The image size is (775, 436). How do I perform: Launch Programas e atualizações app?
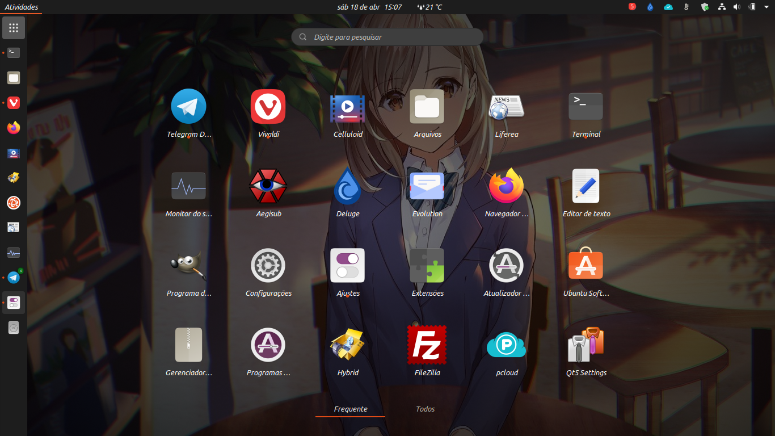268,345
